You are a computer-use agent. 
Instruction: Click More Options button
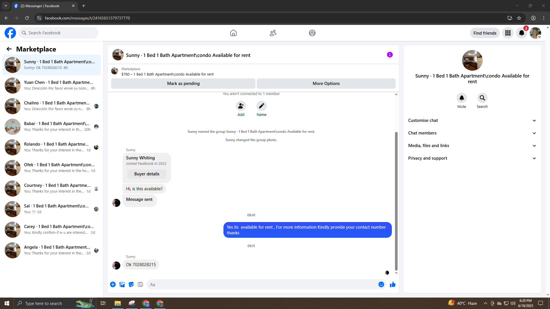(x=326, y=84)
